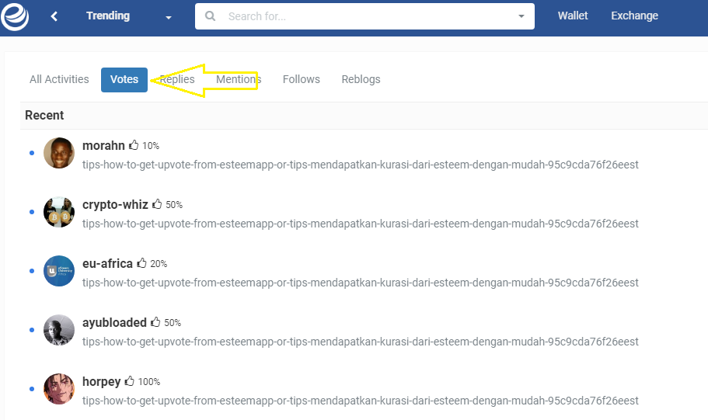The width and height of the screenshot is (708, 420).
Task: Open eu-africa's profile avatar
Action: [x=59, y=271]
